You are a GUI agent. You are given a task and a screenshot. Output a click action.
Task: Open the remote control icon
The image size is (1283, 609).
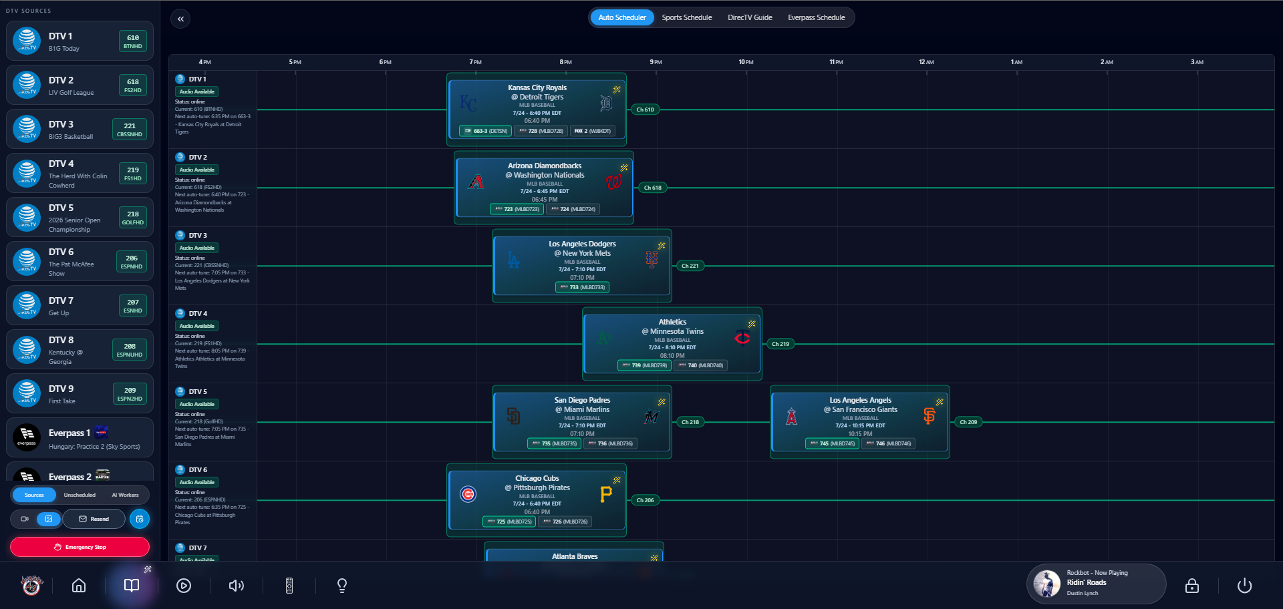pyautogui.click(x=289, y=586)
